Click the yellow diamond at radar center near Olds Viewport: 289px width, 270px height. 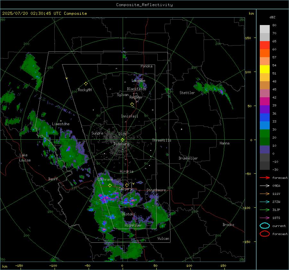[123, 140]
